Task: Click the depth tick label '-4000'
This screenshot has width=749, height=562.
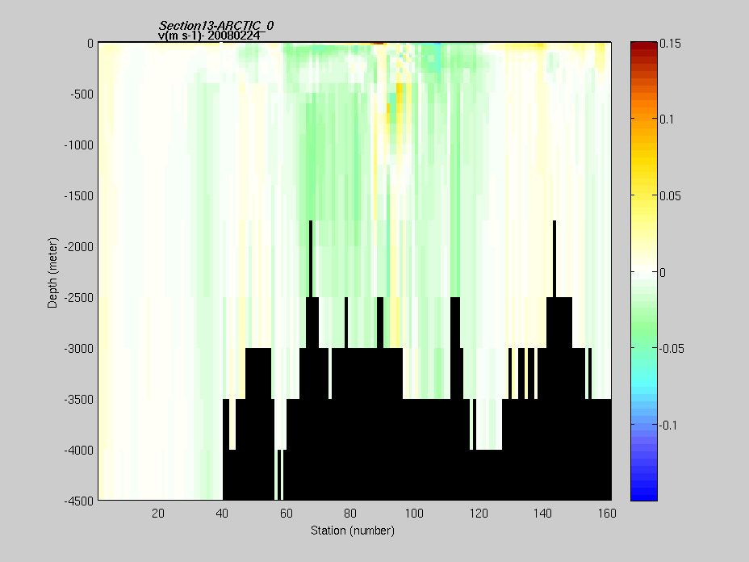Action: pyautogui.click(x=79, y=451)
